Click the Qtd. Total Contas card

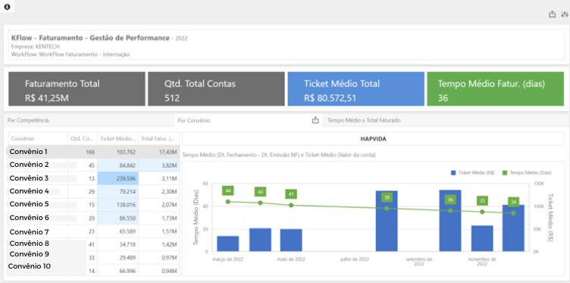point(216,89)
